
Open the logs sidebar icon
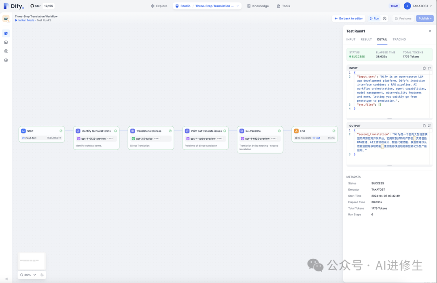[x=6, y=51]
